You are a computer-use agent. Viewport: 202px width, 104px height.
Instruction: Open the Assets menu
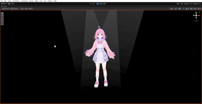coord(9,1)
